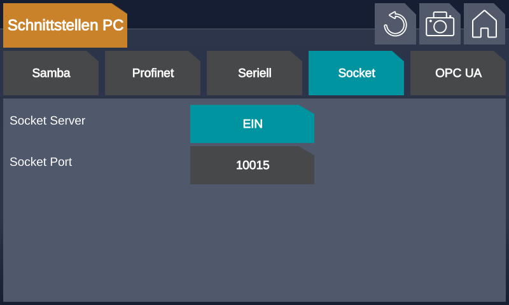
Task: Go to the home screen
Action: tap(484, 24)
